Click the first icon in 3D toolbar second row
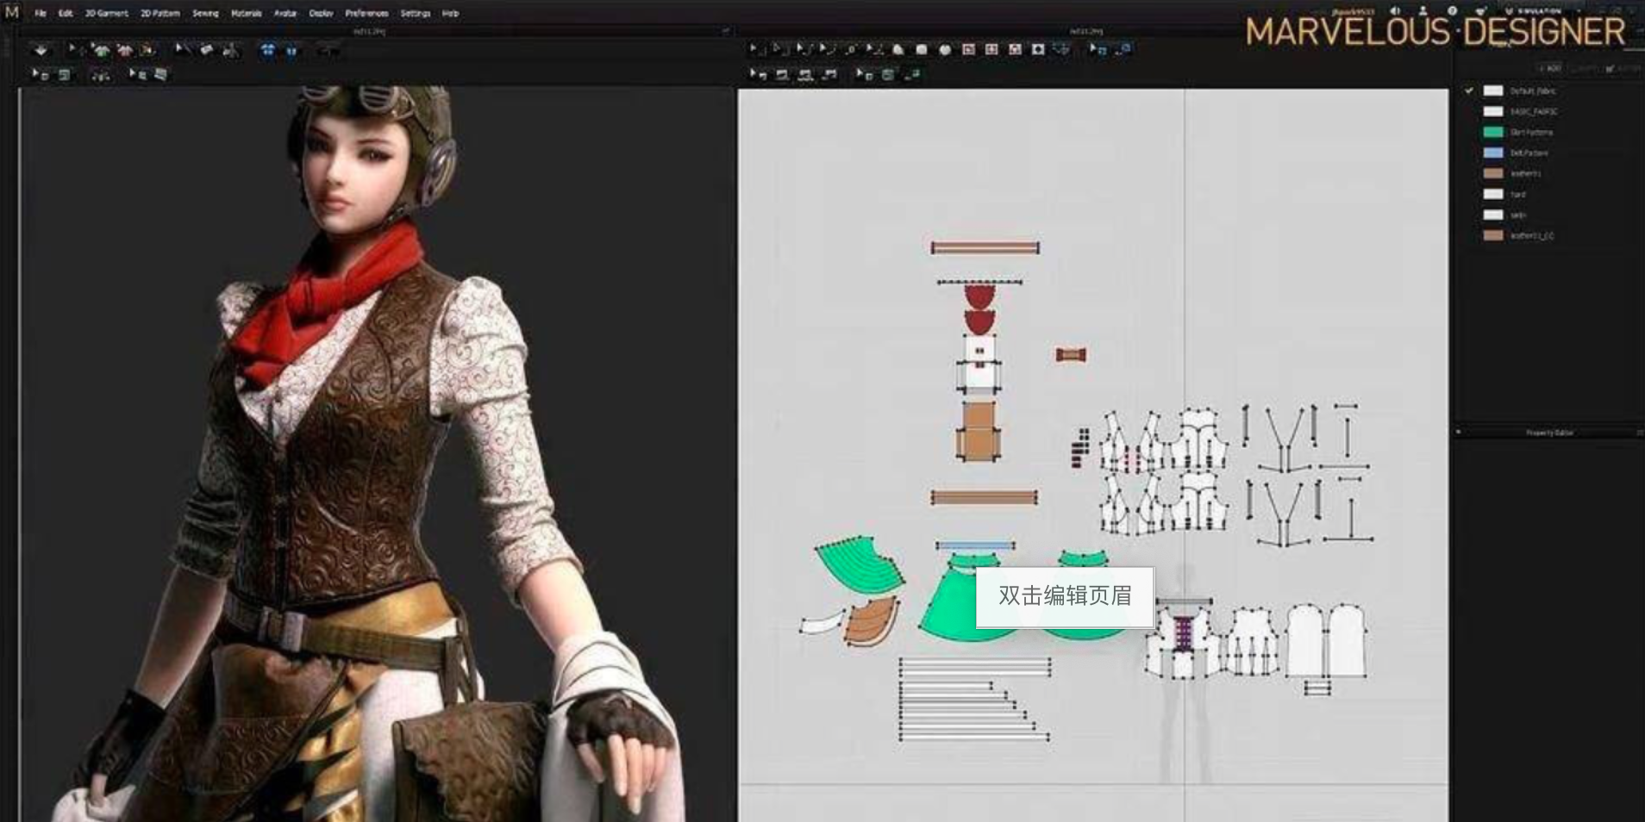The height and width of the screenshot is (822, 1645). pyautogui.click(x=40, y=74)
